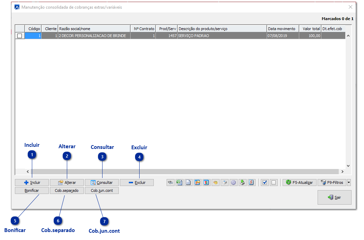This screenshot has width=364, height=240.
Task: Click the horizontal scrollbar track
Action: tap(185, 171)
